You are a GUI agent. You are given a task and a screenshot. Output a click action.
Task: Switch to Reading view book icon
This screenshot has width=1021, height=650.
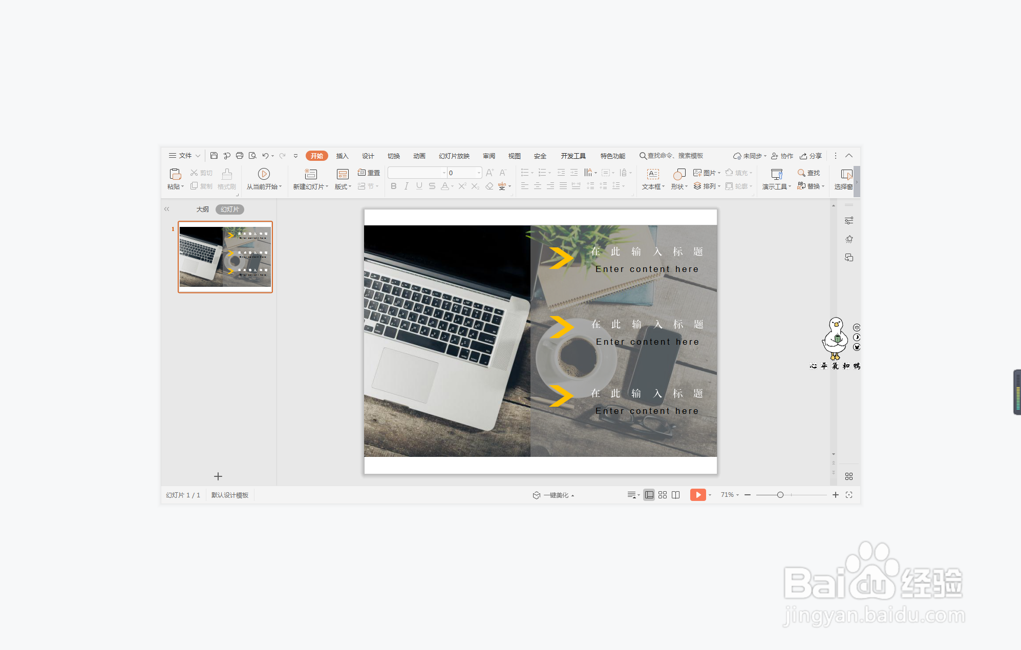(676, 495)
